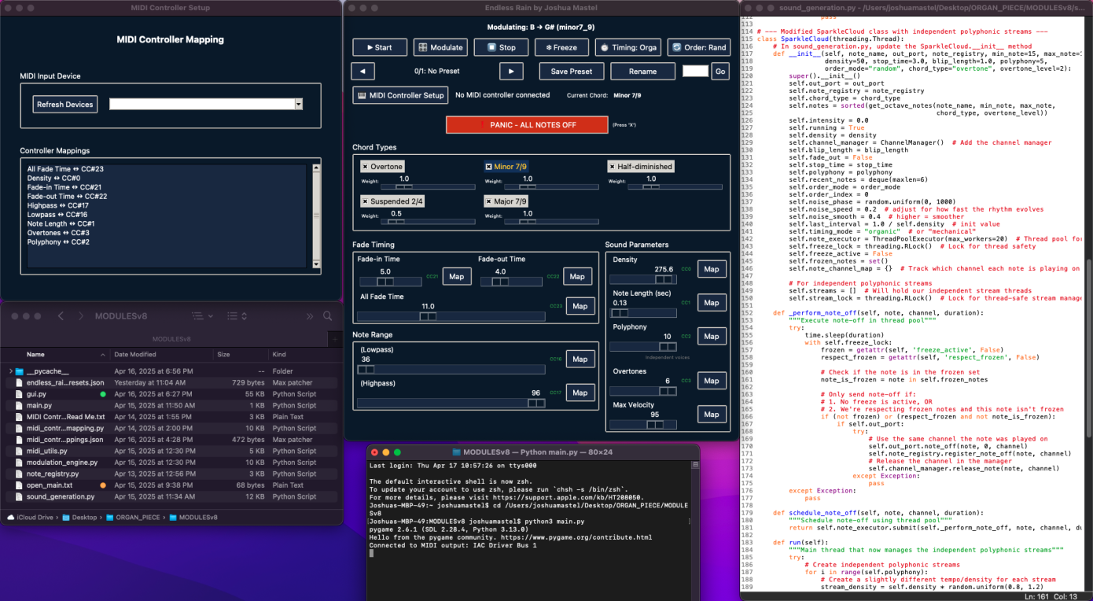Click the Density slider handle
The image size is (1093, 601).
tap(664, 278)
